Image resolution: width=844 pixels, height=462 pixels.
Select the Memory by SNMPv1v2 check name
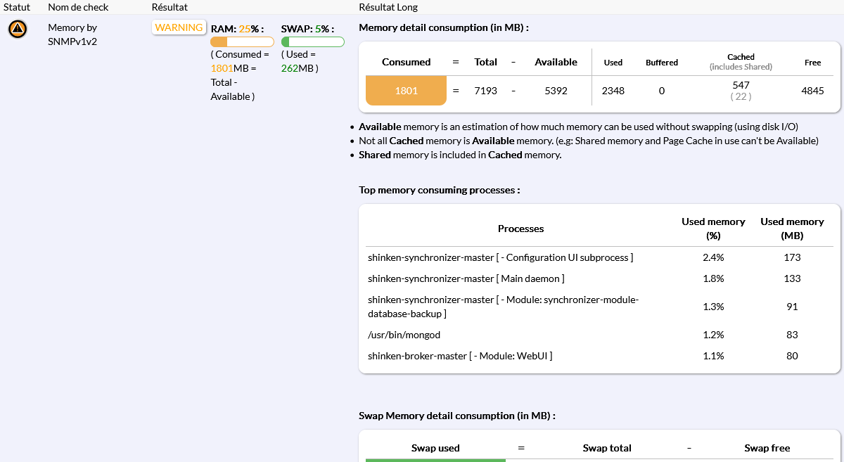coord(72,34)
